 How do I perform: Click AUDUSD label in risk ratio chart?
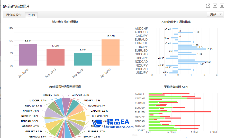pyautogui.click(x=141, y=32)
